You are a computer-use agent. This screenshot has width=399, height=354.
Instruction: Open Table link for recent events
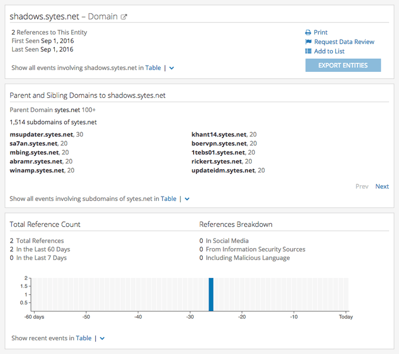point(84,338)
